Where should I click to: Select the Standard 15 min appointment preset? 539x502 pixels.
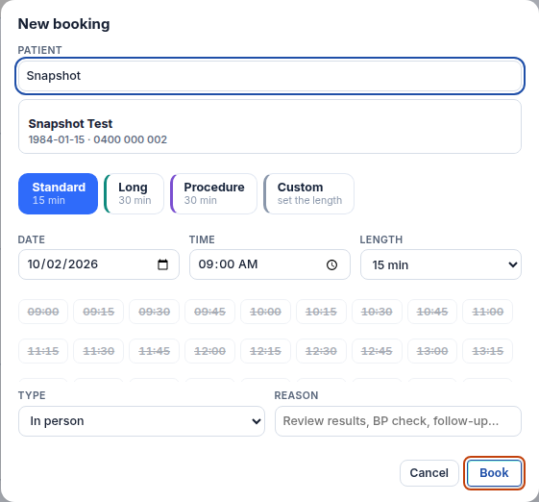58,193
